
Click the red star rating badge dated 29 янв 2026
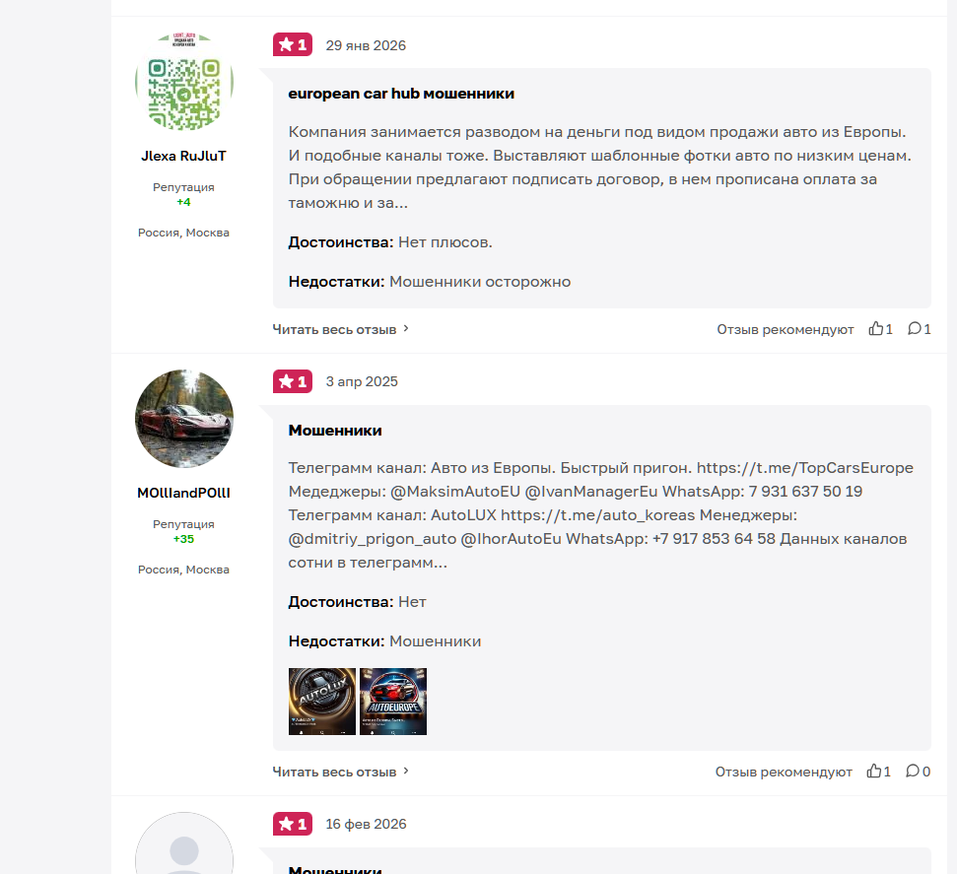point(292,44)
